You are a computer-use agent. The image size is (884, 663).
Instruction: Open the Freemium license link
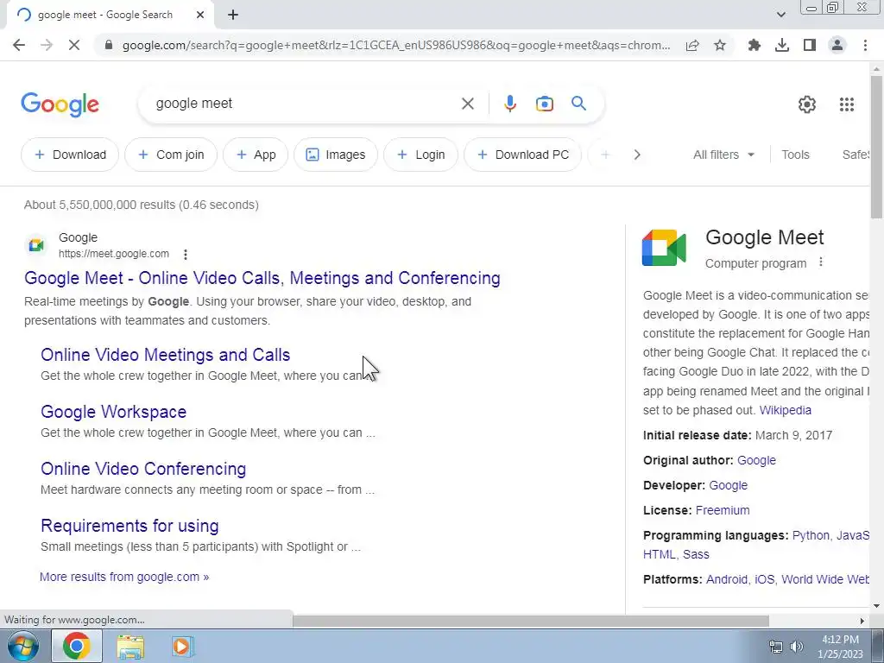pyautogui.click(x=723, y=510)
